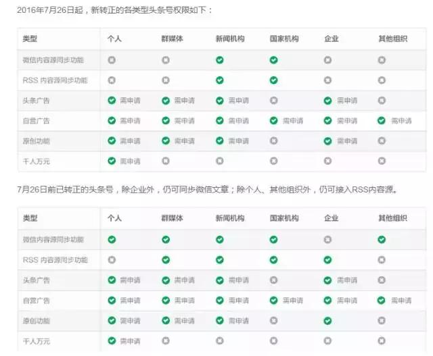The image size is (433, 356).
Task: Click the gray cross for 个人 微信内容源同步功能 in upper table
Action: click(x=112, y=60)
